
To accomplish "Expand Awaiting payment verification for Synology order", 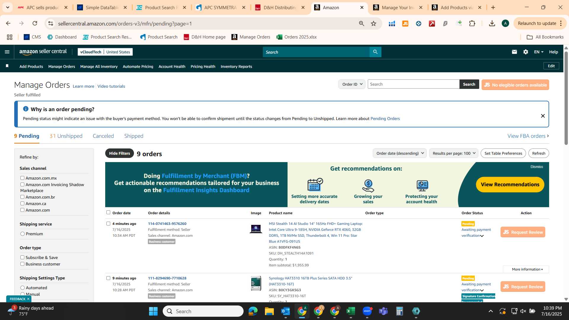I will [x=482, y=290].
